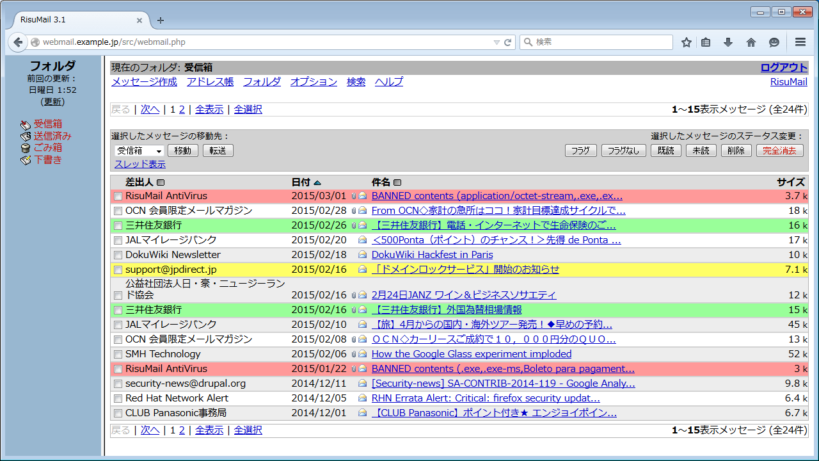This screenshot has height=461, width=819.
Task: Click the 転送 forward button
Action: point(218,150)
